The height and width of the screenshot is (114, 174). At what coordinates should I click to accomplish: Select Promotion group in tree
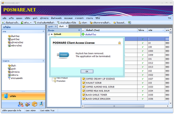click(61, 81)
